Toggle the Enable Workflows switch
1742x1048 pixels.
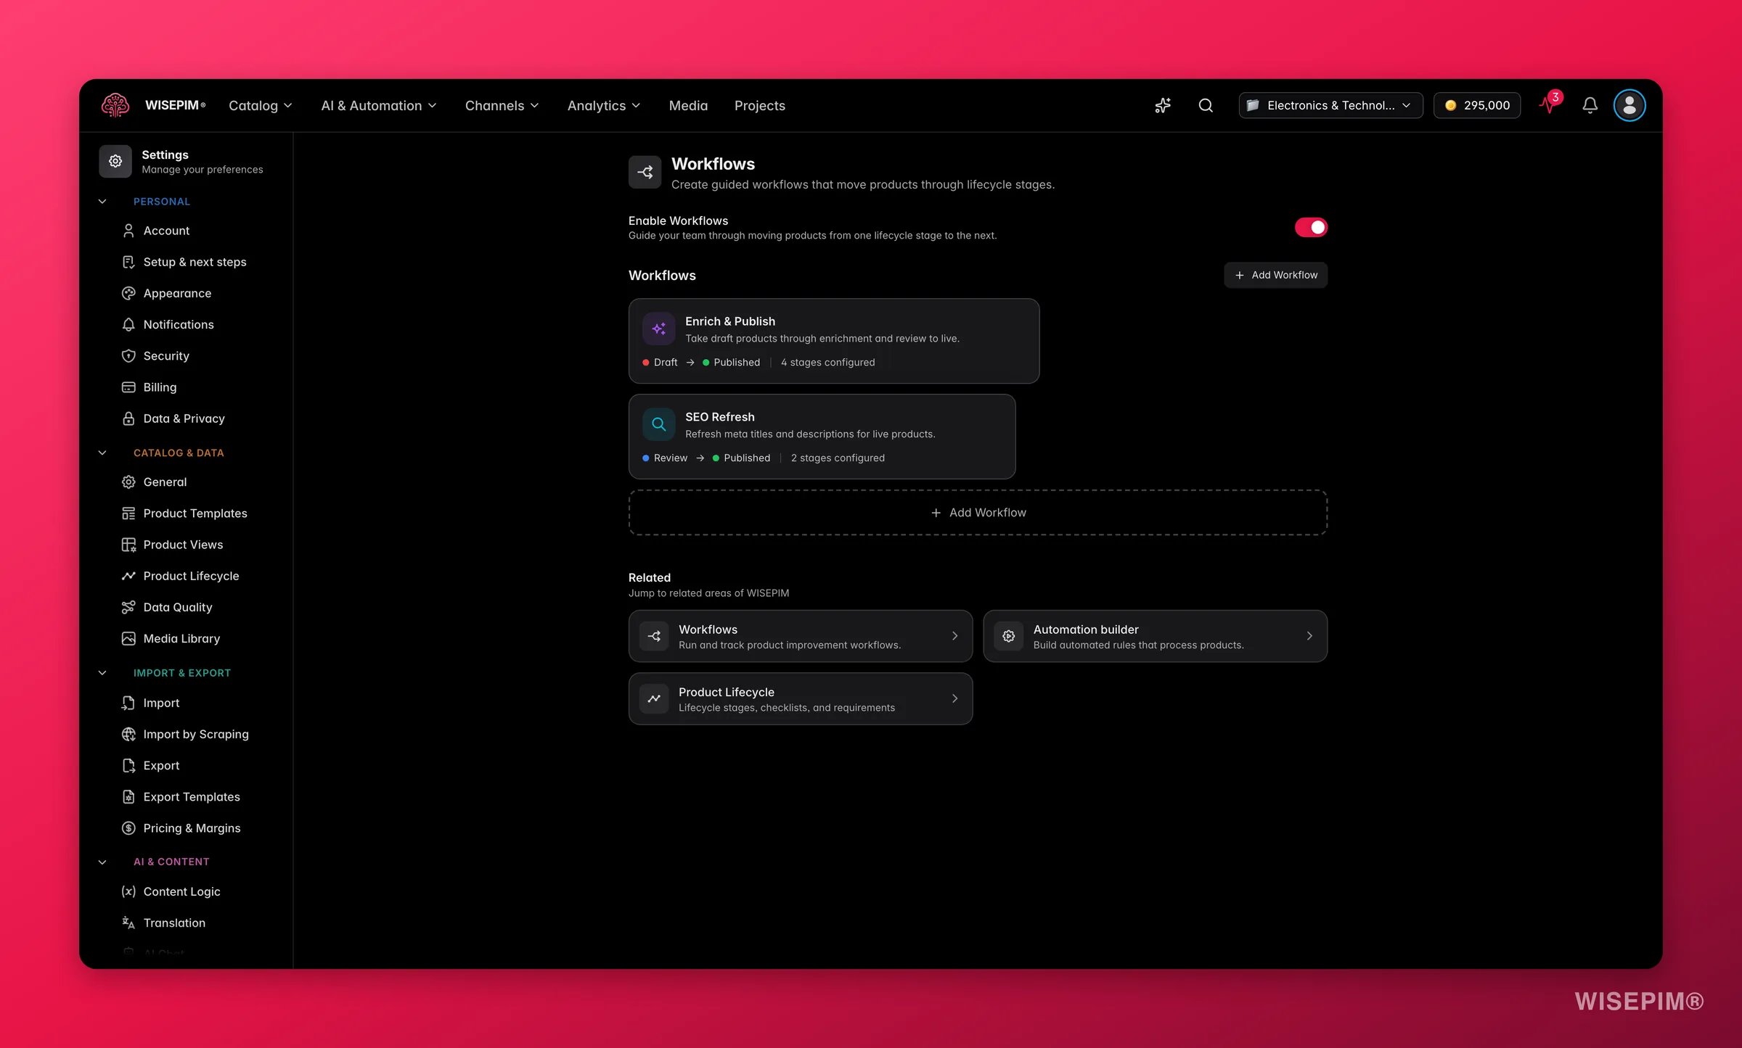click(1311, 227)
